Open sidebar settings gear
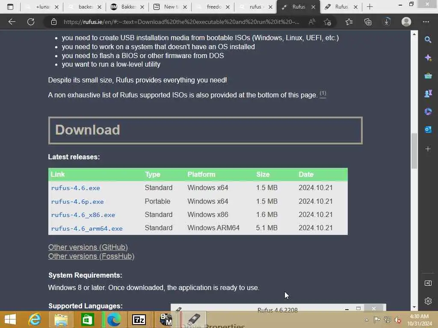 (x=428, y=301)
